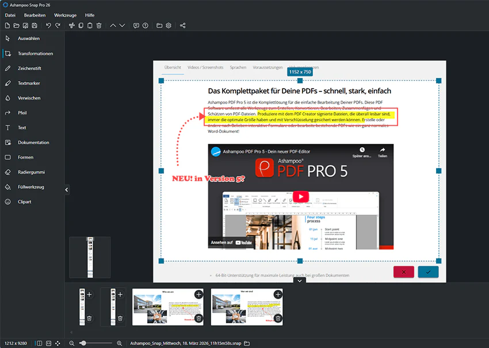Open the Hilfe menu
Viewport: 489px width, 348px height.
[90, 15]
